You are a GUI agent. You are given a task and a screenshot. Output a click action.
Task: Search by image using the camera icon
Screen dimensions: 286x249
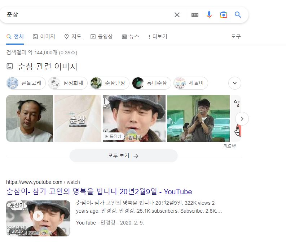(x=224, y=15)
